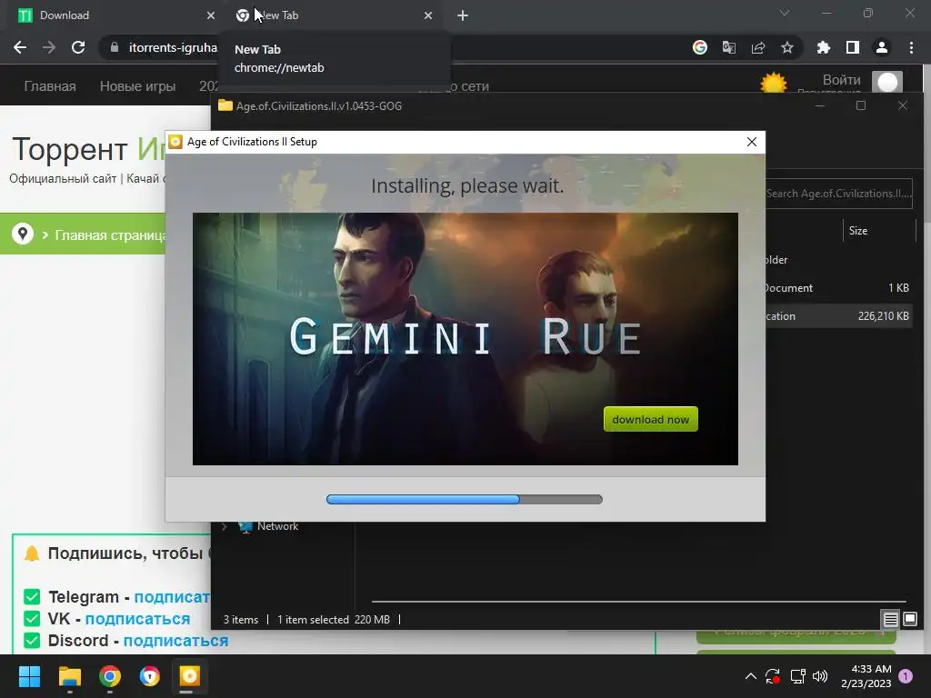Open the clock showing 4:33 AM
The image size is (931, 698).
tap(866, 676)
